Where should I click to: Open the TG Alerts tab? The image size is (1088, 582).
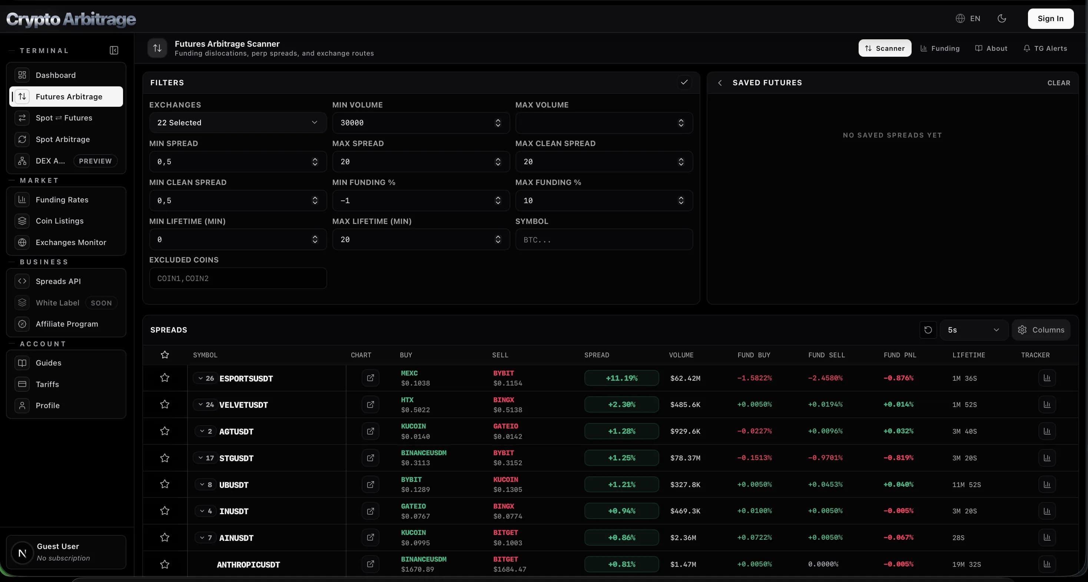coord(1045,48)
